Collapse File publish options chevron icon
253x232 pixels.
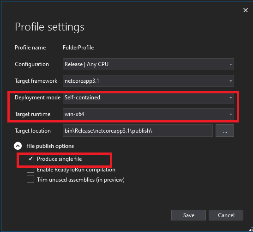(18, 146)
